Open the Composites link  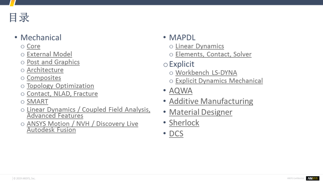(x=44, y=78)
